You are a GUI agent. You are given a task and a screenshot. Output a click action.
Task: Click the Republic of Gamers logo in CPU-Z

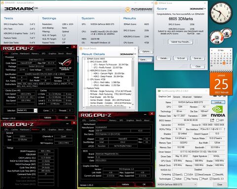65,64
